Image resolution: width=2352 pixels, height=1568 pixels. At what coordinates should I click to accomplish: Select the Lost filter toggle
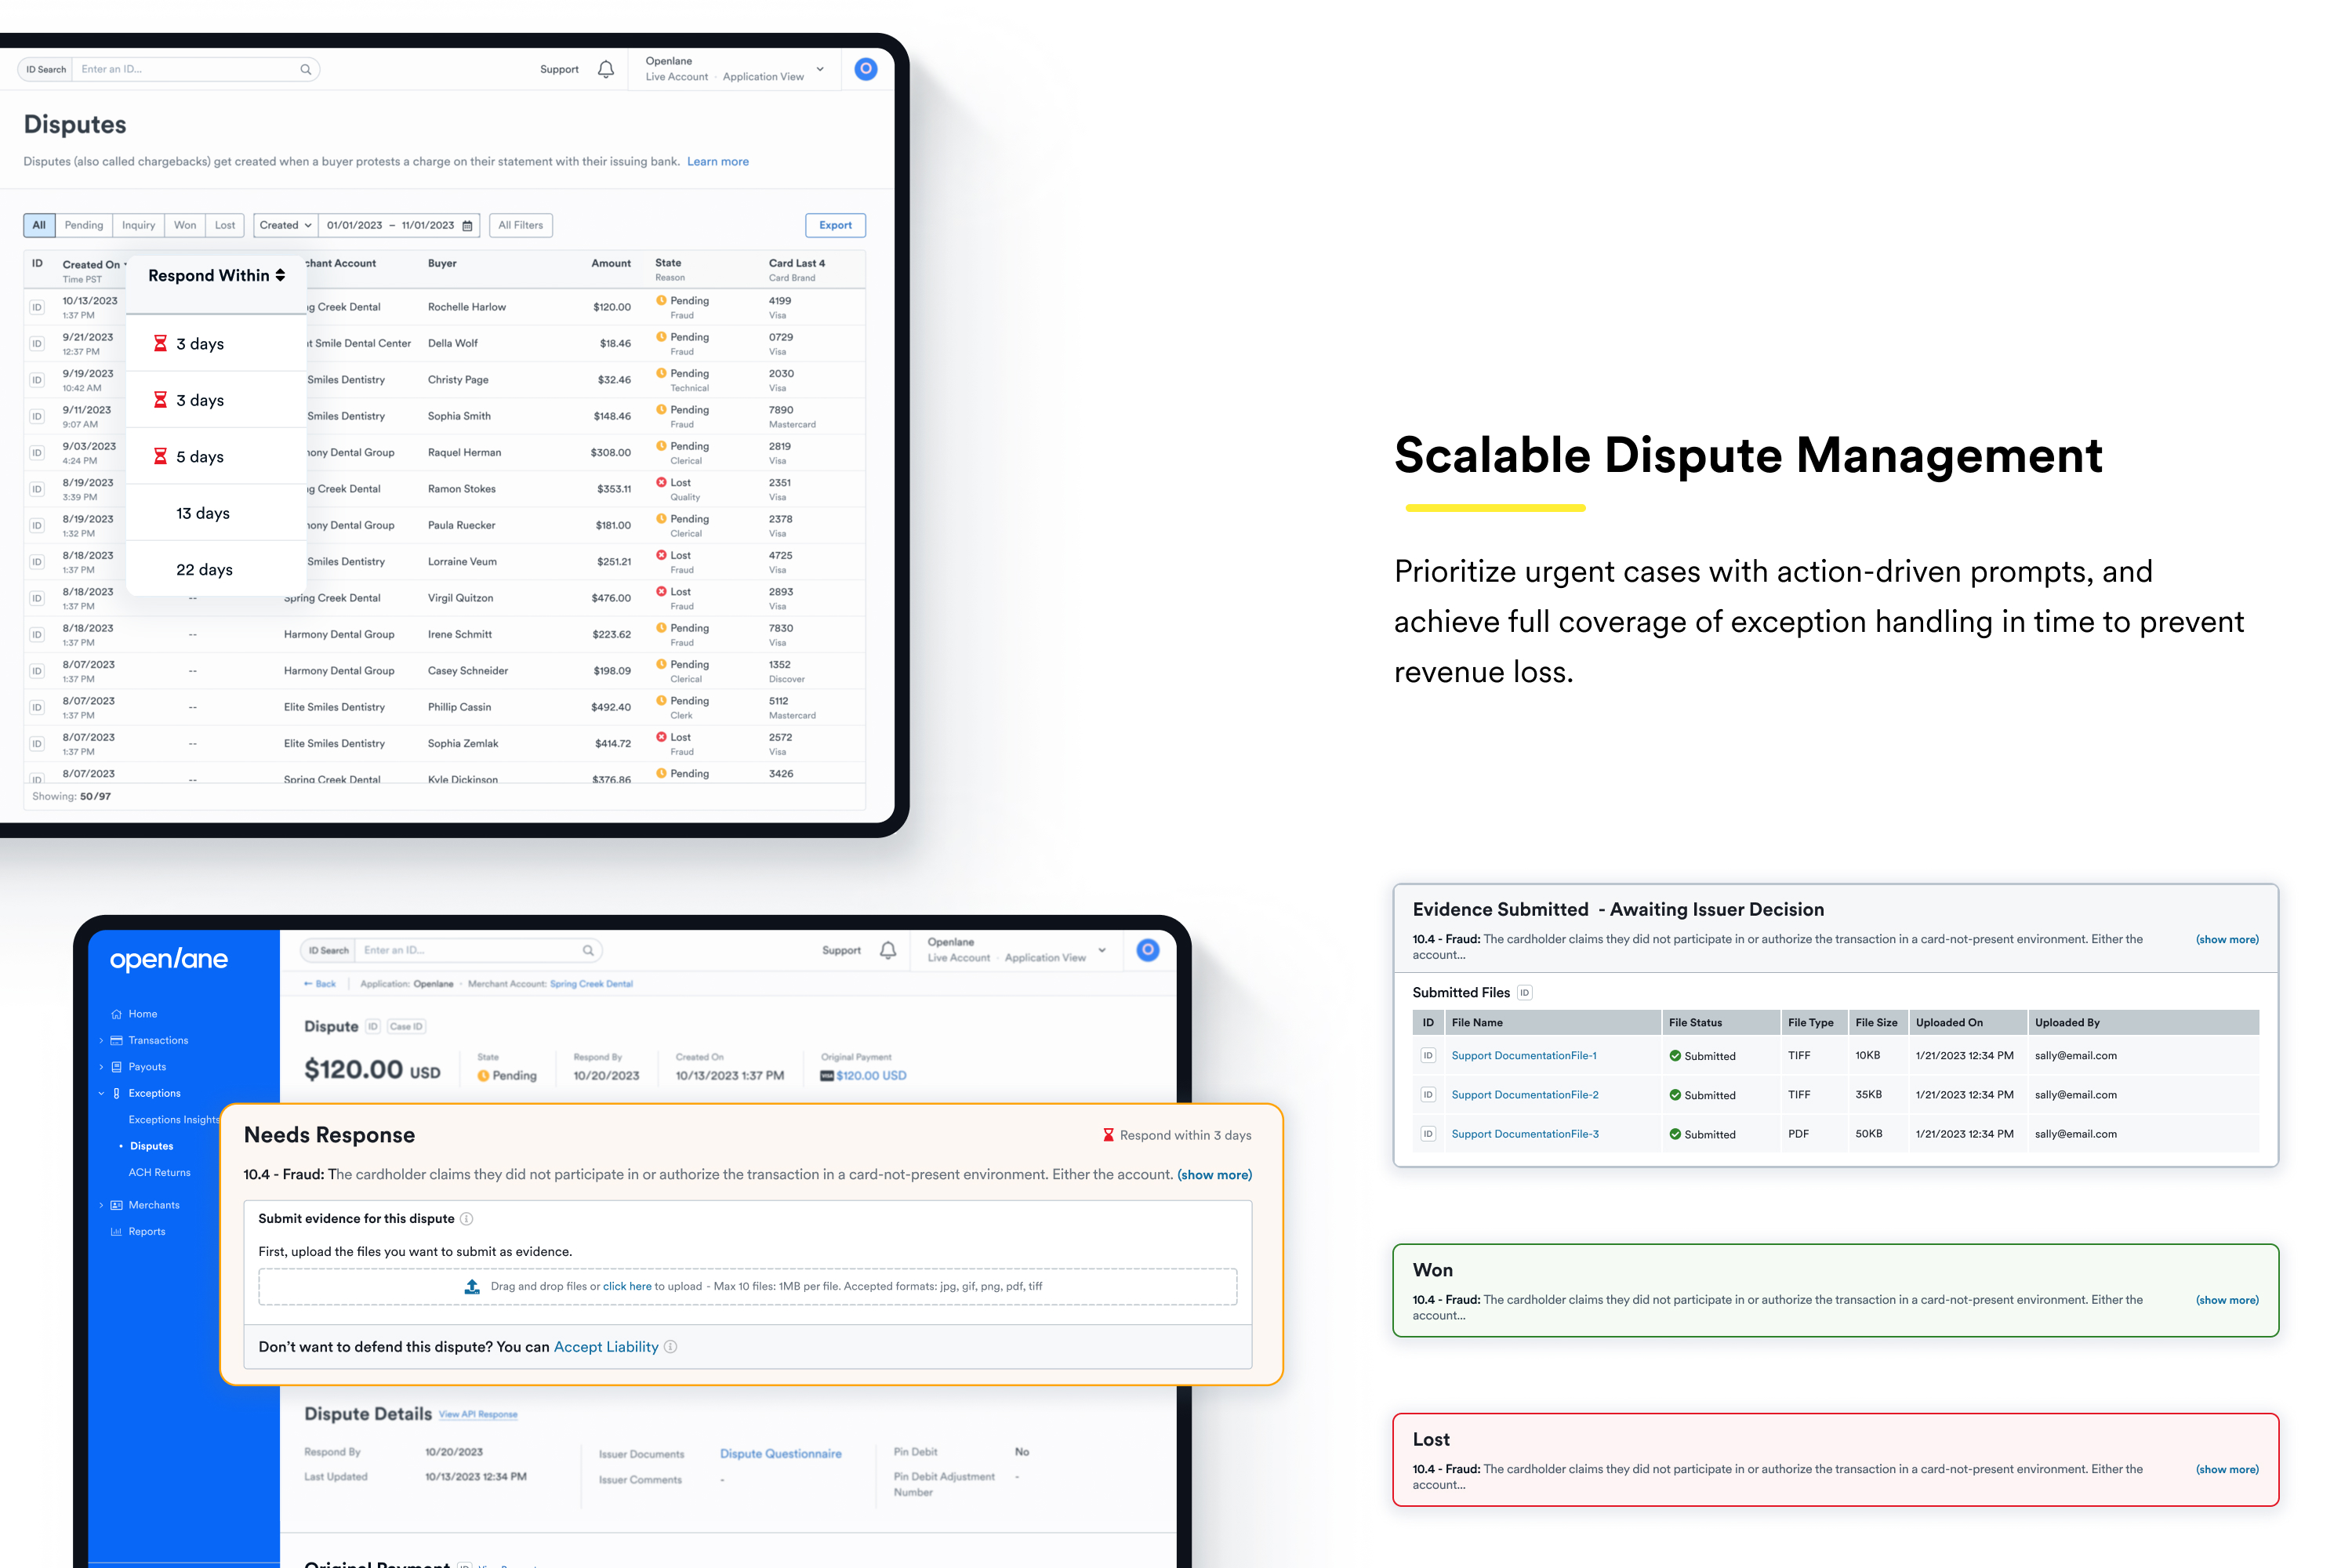(x=225, y=225)
